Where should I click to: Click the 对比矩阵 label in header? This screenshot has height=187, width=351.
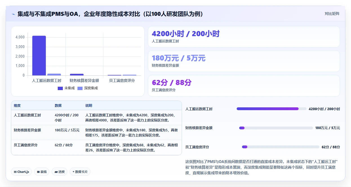[x=332, y=14]
